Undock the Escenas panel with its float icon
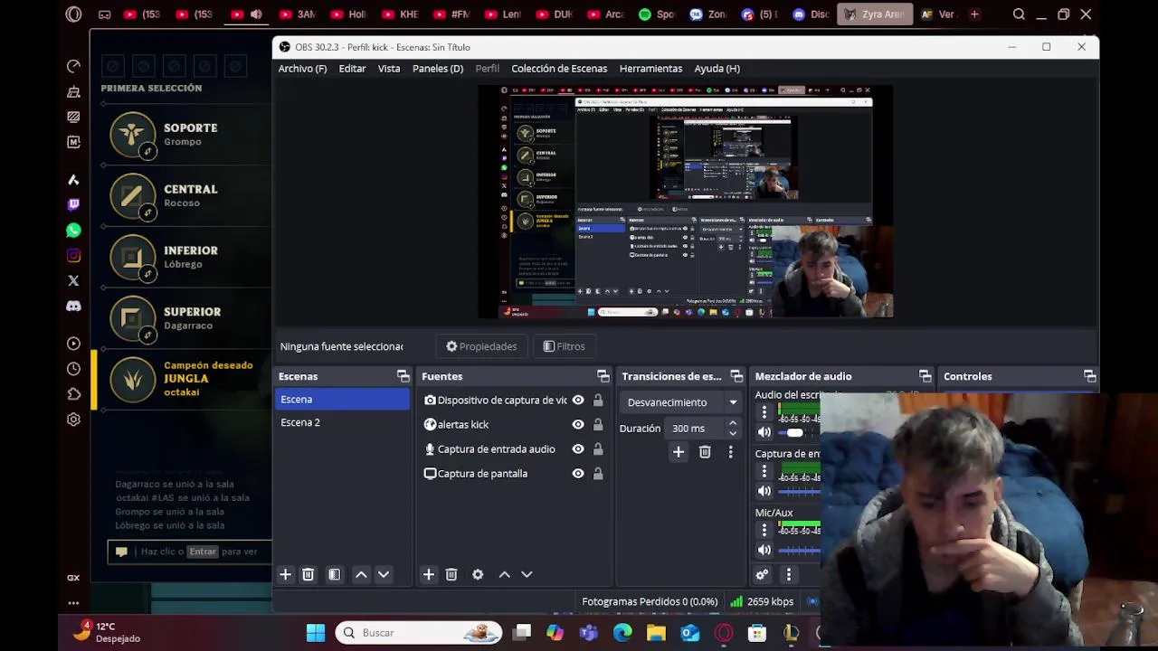 point(403,376)
